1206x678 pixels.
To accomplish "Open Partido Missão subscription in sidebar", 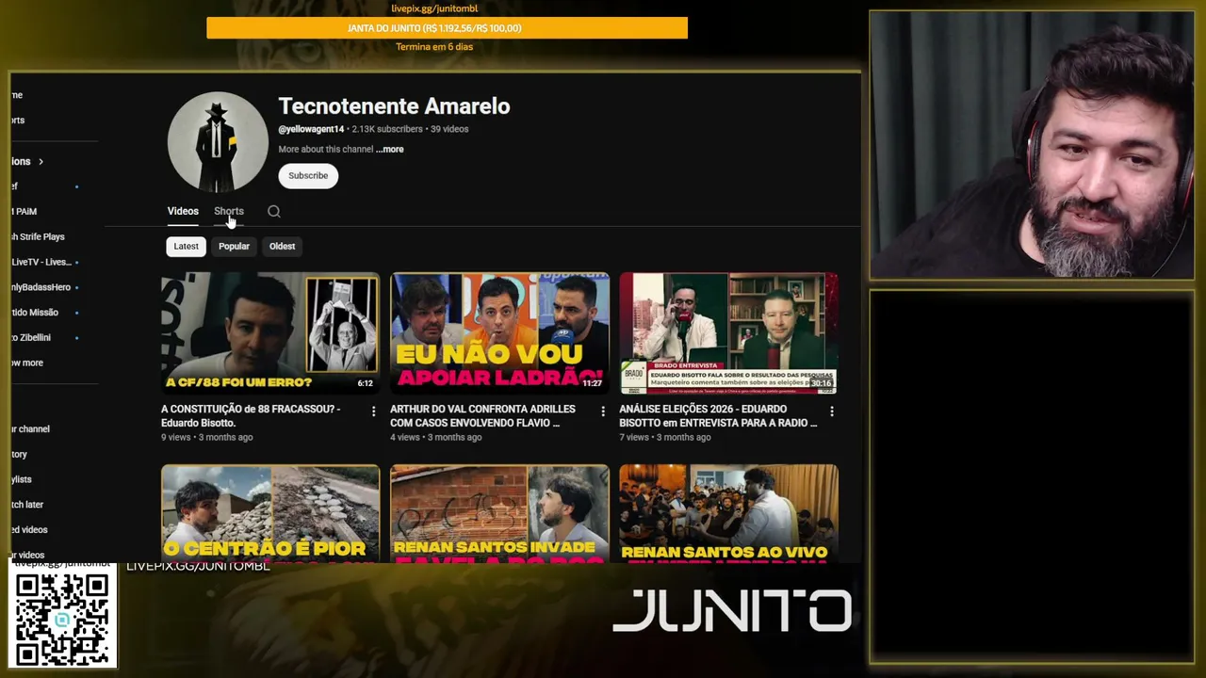I will pyautogui.click(x=35, y=313).
